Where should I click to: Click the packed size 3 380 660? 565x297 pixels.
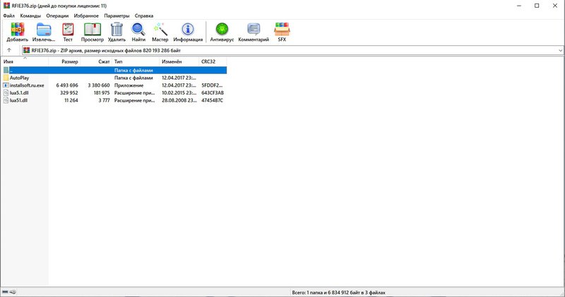99,85
